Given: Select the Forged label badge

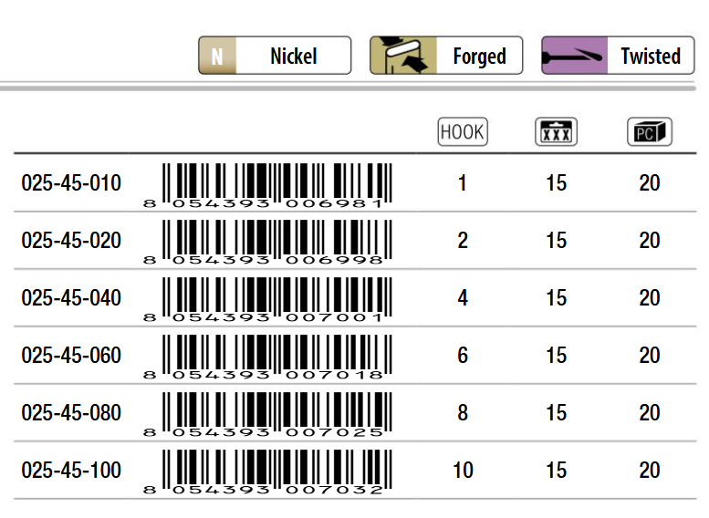Looking at the screenshot, I should [x=446, y=56].
